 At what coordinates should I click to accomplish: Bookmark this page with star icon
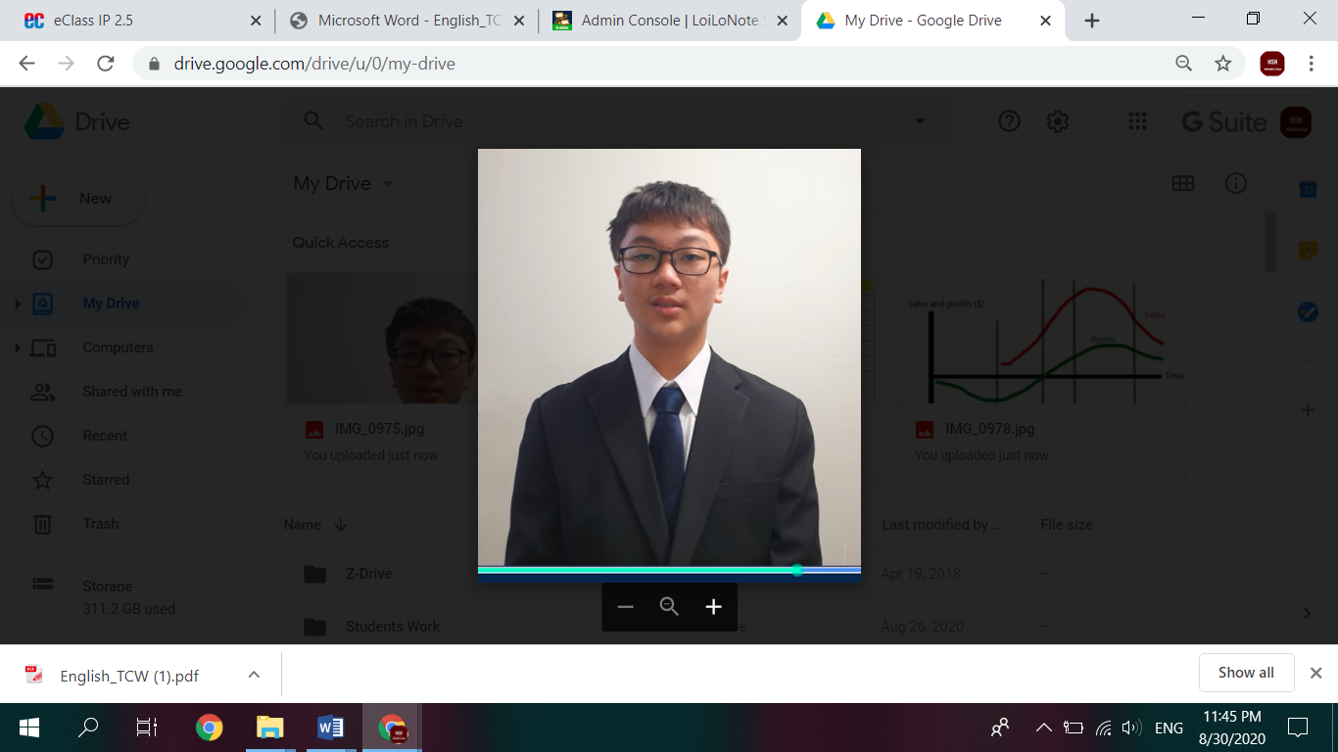1222,64
